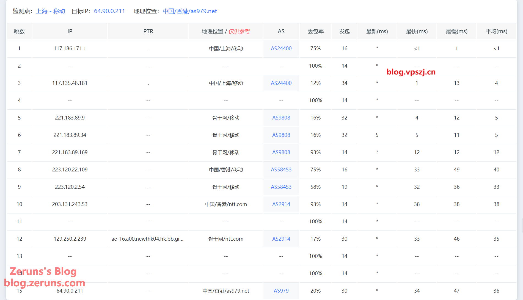Click the 平均(ms) column header
The image size is (523, 300).
(496, 31)
